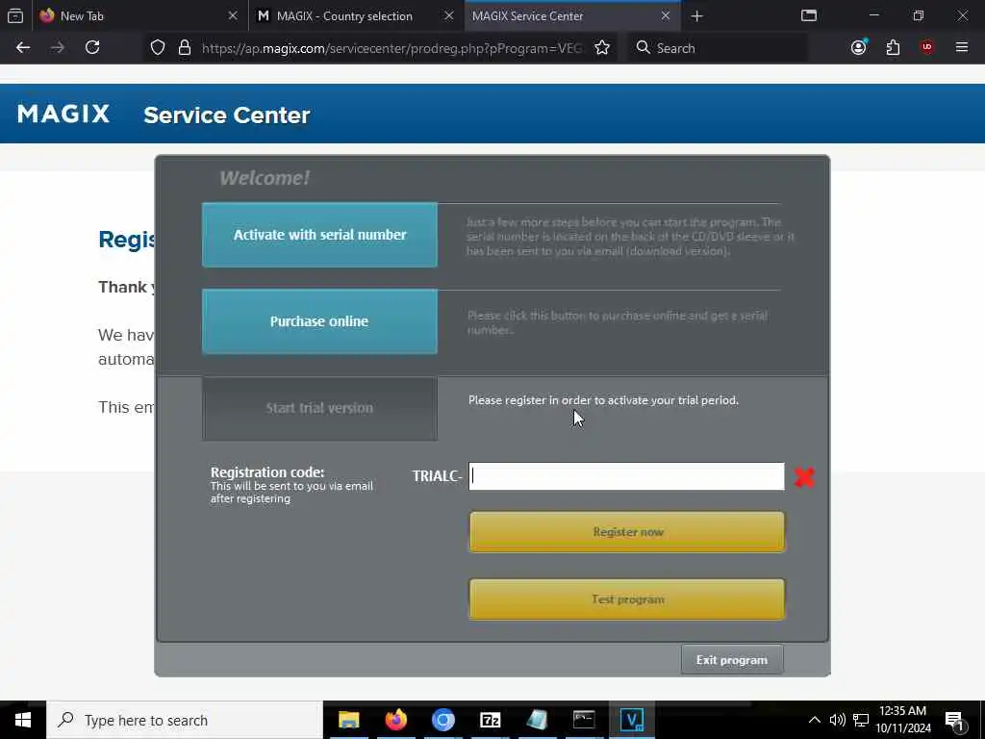Open the extensions puzzle icon
The width and height of the screenshot is (985, 739).
893,48
